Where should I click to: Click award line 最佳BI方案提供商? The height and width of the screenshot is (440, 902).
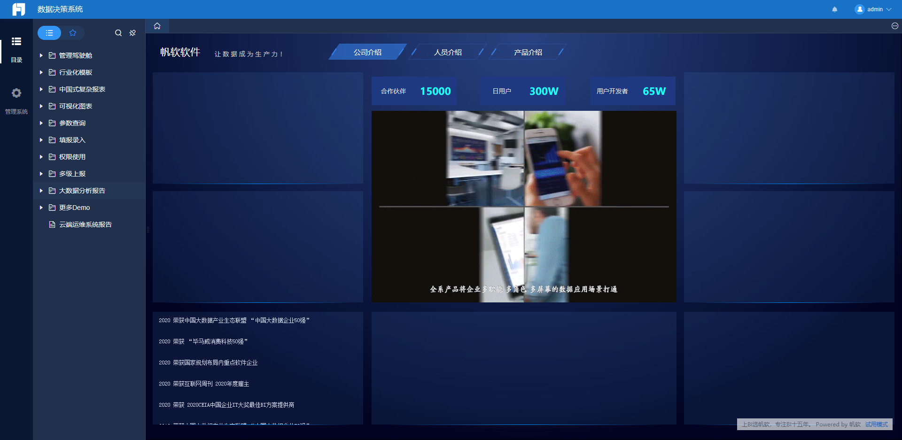pos(226,405)
